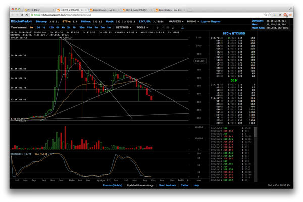Go forward in the browser
The image size is (303, 202).
[x=17, y=15]
